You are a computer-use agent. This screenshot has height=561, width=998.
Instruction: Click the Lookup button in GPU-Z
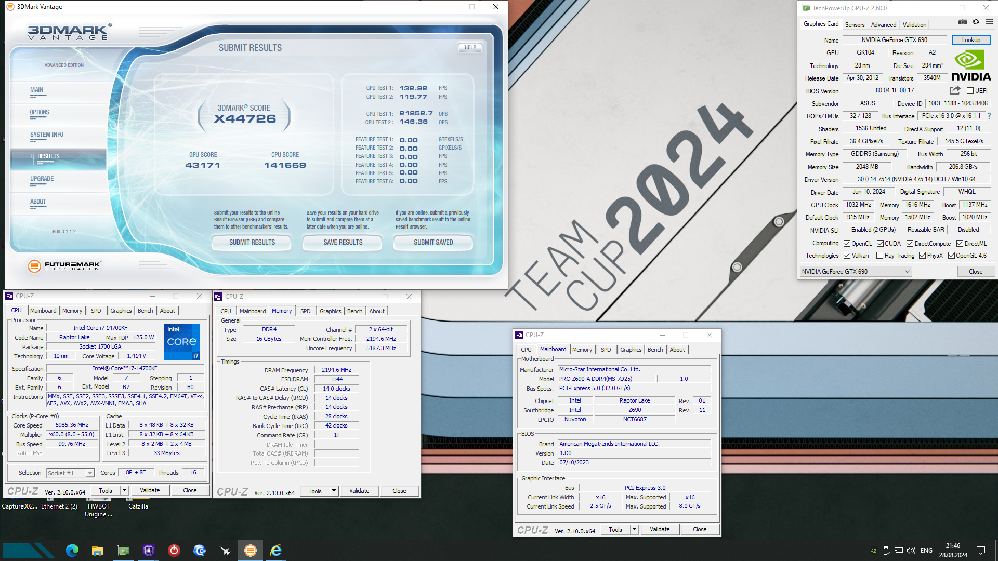point(971,40)
